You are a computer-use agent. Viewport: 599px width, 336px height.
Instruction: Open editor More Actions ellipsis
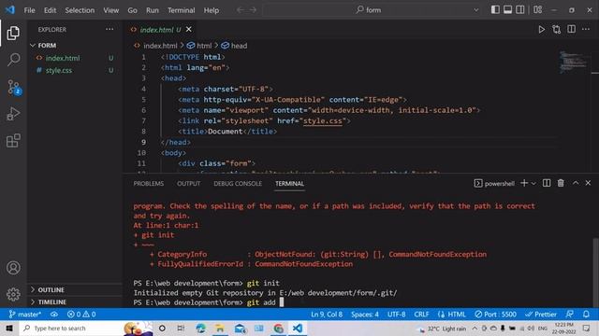click(x=586, y=29)
